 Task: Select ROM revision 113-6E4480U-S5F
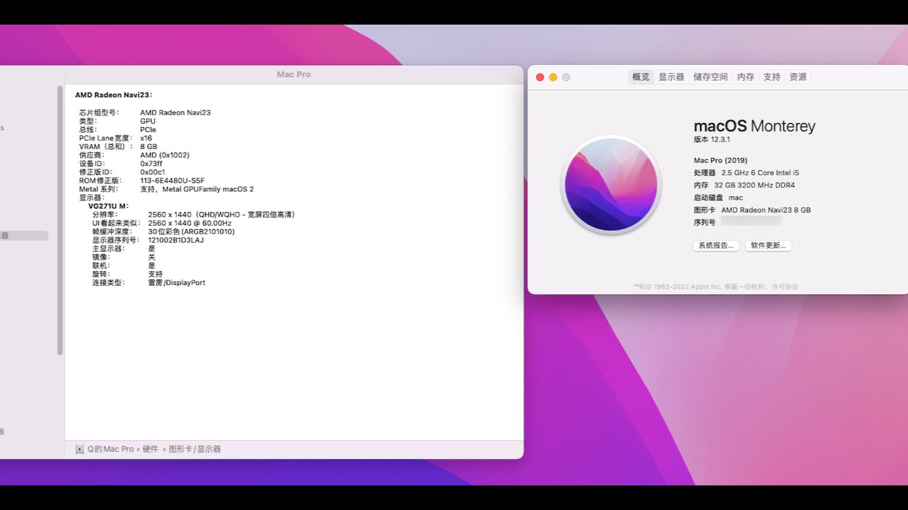[x=173, y=180]
